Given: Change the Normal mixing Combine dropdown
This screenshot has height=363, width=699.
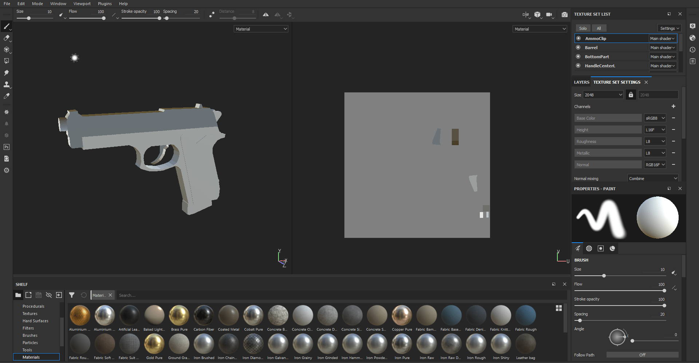Looking at the screenshot, I should [x=652, y=178].
